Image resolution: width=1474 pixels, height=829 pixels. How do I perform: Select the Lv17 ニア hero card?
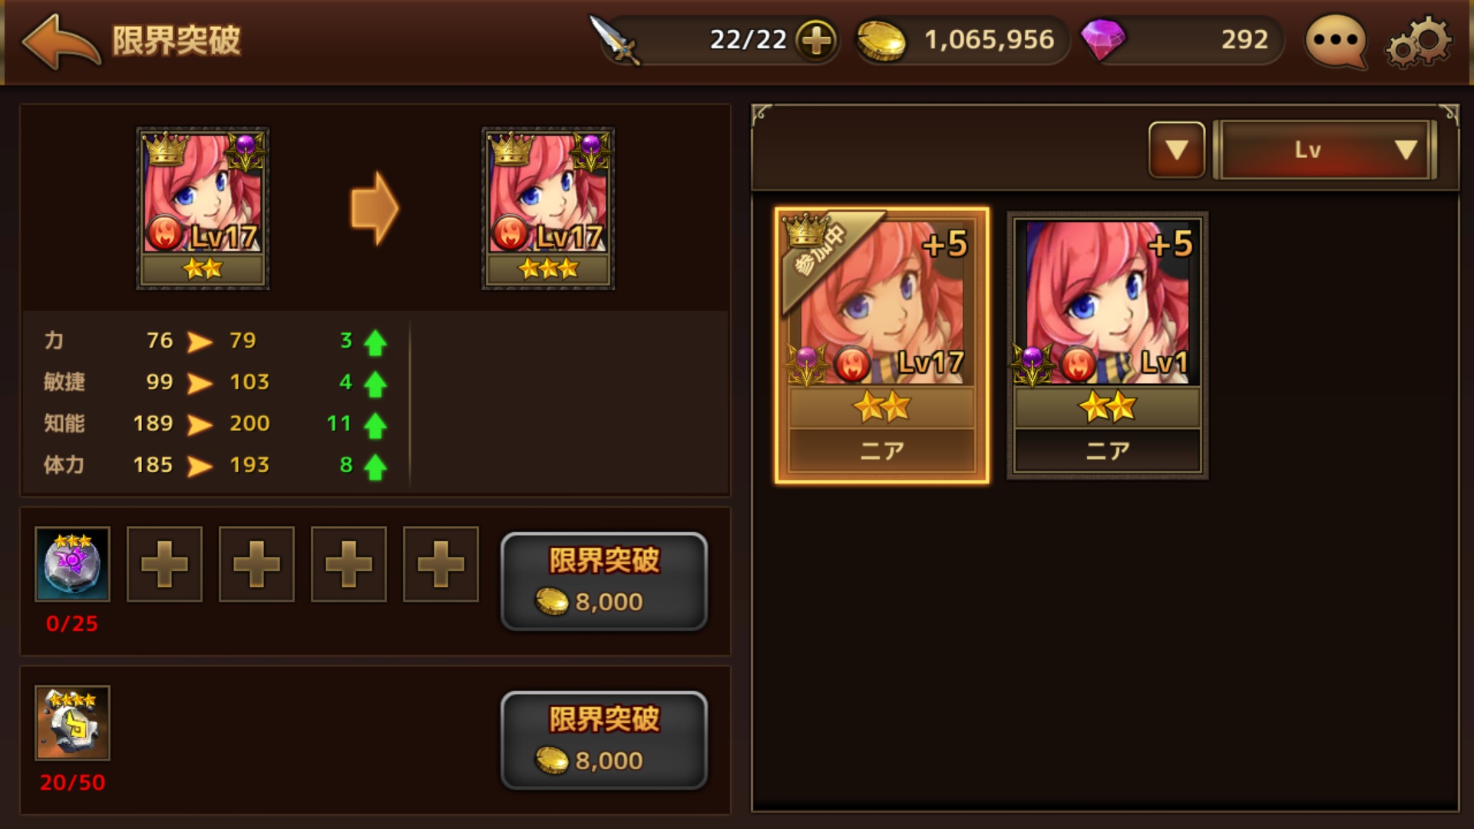point(882,345)
